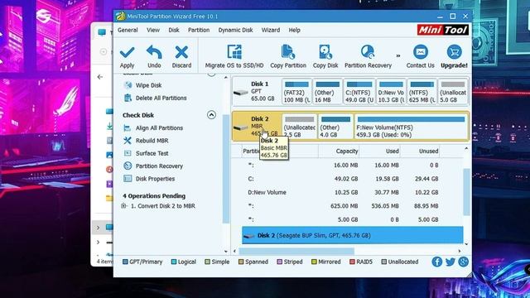The width and height of the screenshot is (530, 298).
Task: Click sidebar Partition Recovery icon
Action: pos(128,166)
